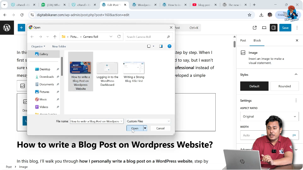Click the search magnifier in the Open dialog
The height and width of the screenshot is (170, 303).
point(168,37)
